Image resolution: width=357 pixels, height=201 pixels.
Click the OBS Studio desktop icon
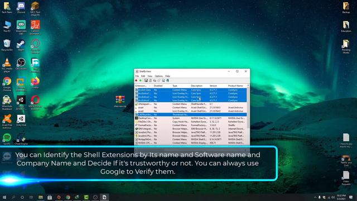21,64
